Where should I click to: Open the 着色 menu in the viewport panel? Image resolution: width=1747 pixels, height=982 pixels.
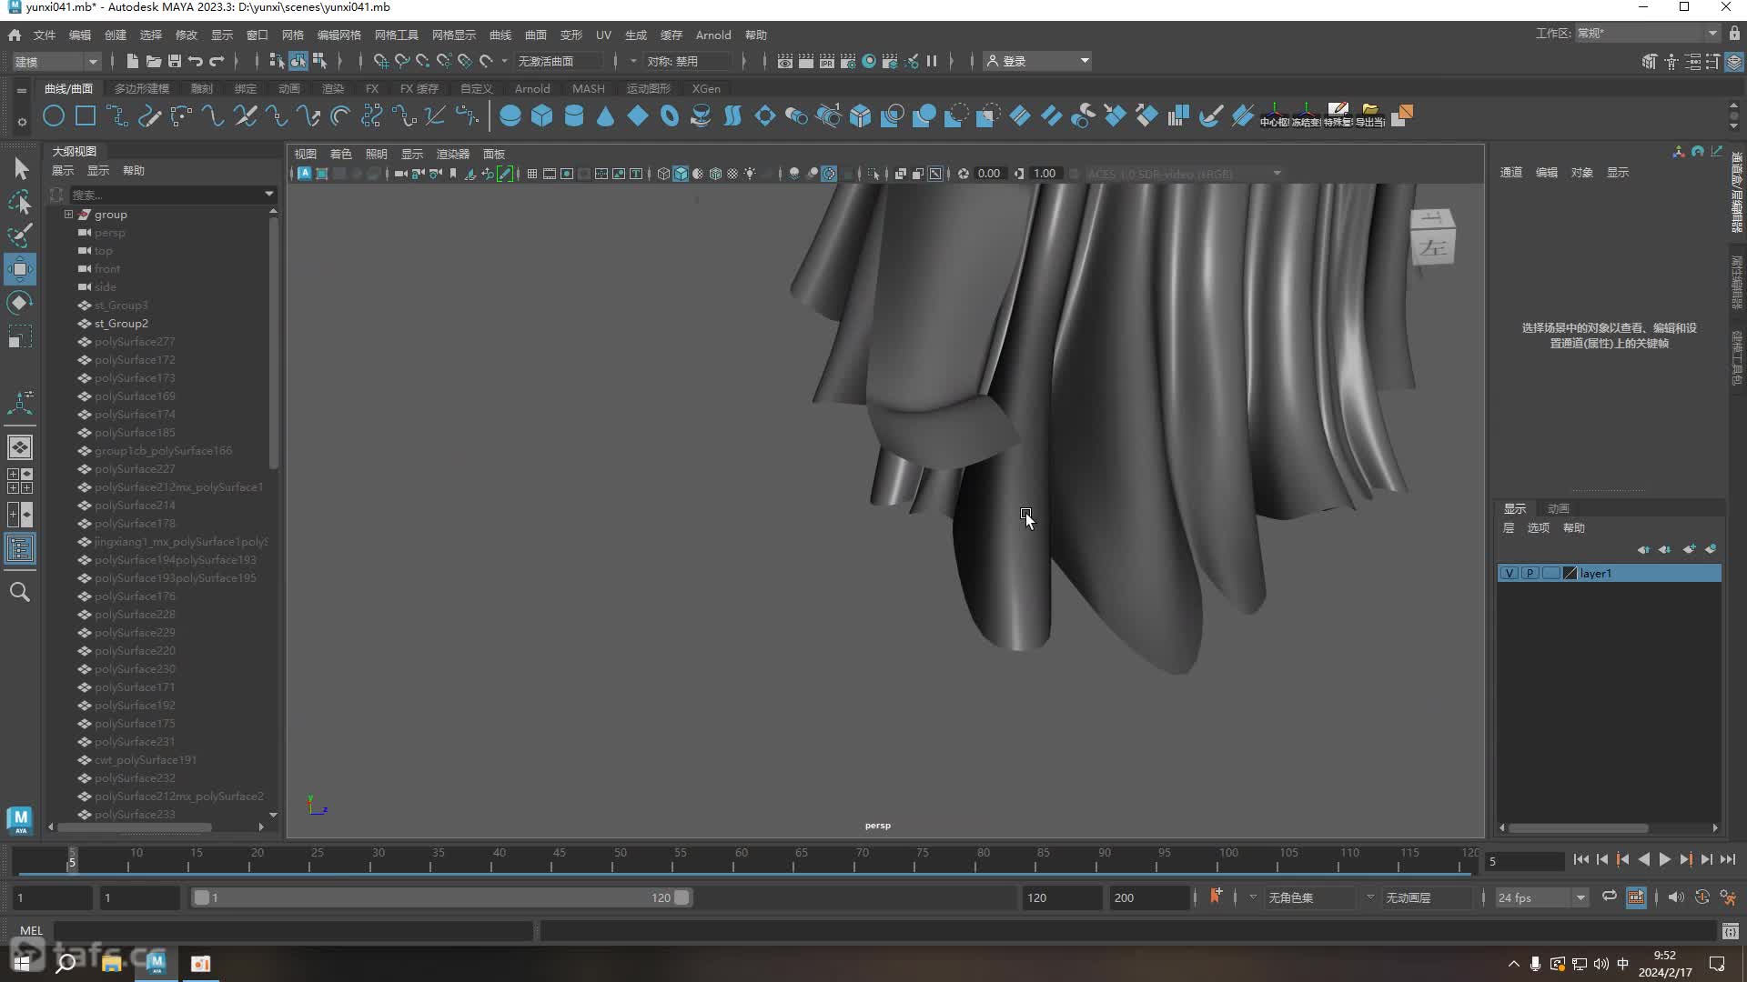[x=341, y=154]
